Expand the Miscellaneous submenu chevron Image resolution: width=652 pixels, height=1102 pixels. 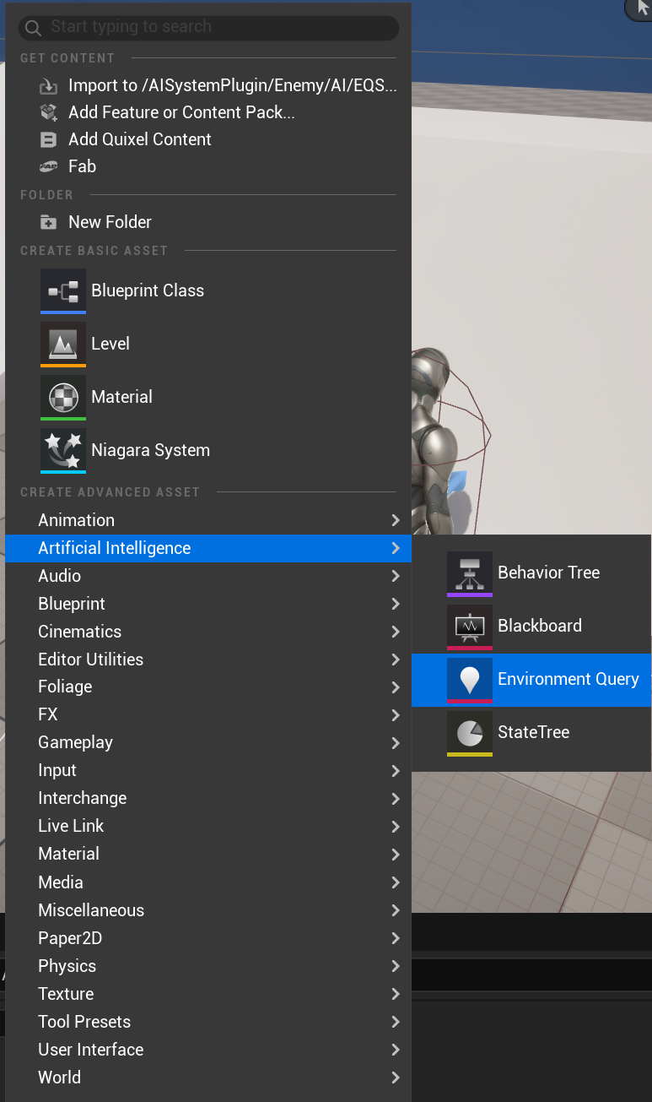click(x=395, y=910)
